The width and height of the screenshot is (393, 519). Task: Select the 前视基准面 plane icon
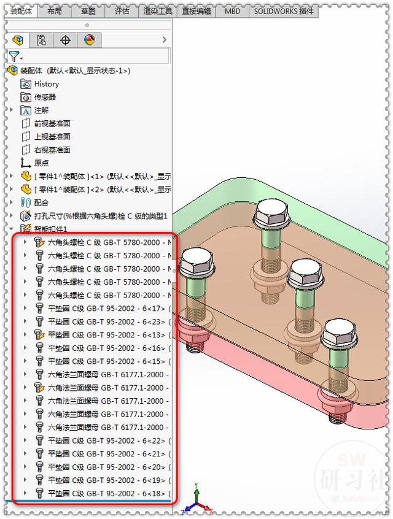pos(26,123)
